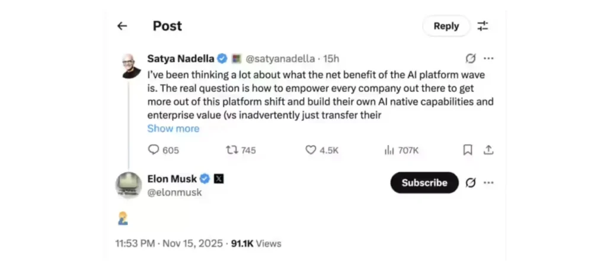Subscribe to Elon Musk
This screenshot has width=607, height=273.
coord(424,183)
